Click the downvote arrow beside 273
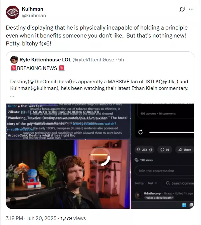This screenshot has height=225, width=201. coord(151,150)
